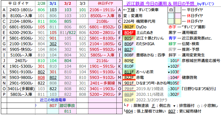
Task: Select the 3/2 date column header
Action: (x=68, y=4)
